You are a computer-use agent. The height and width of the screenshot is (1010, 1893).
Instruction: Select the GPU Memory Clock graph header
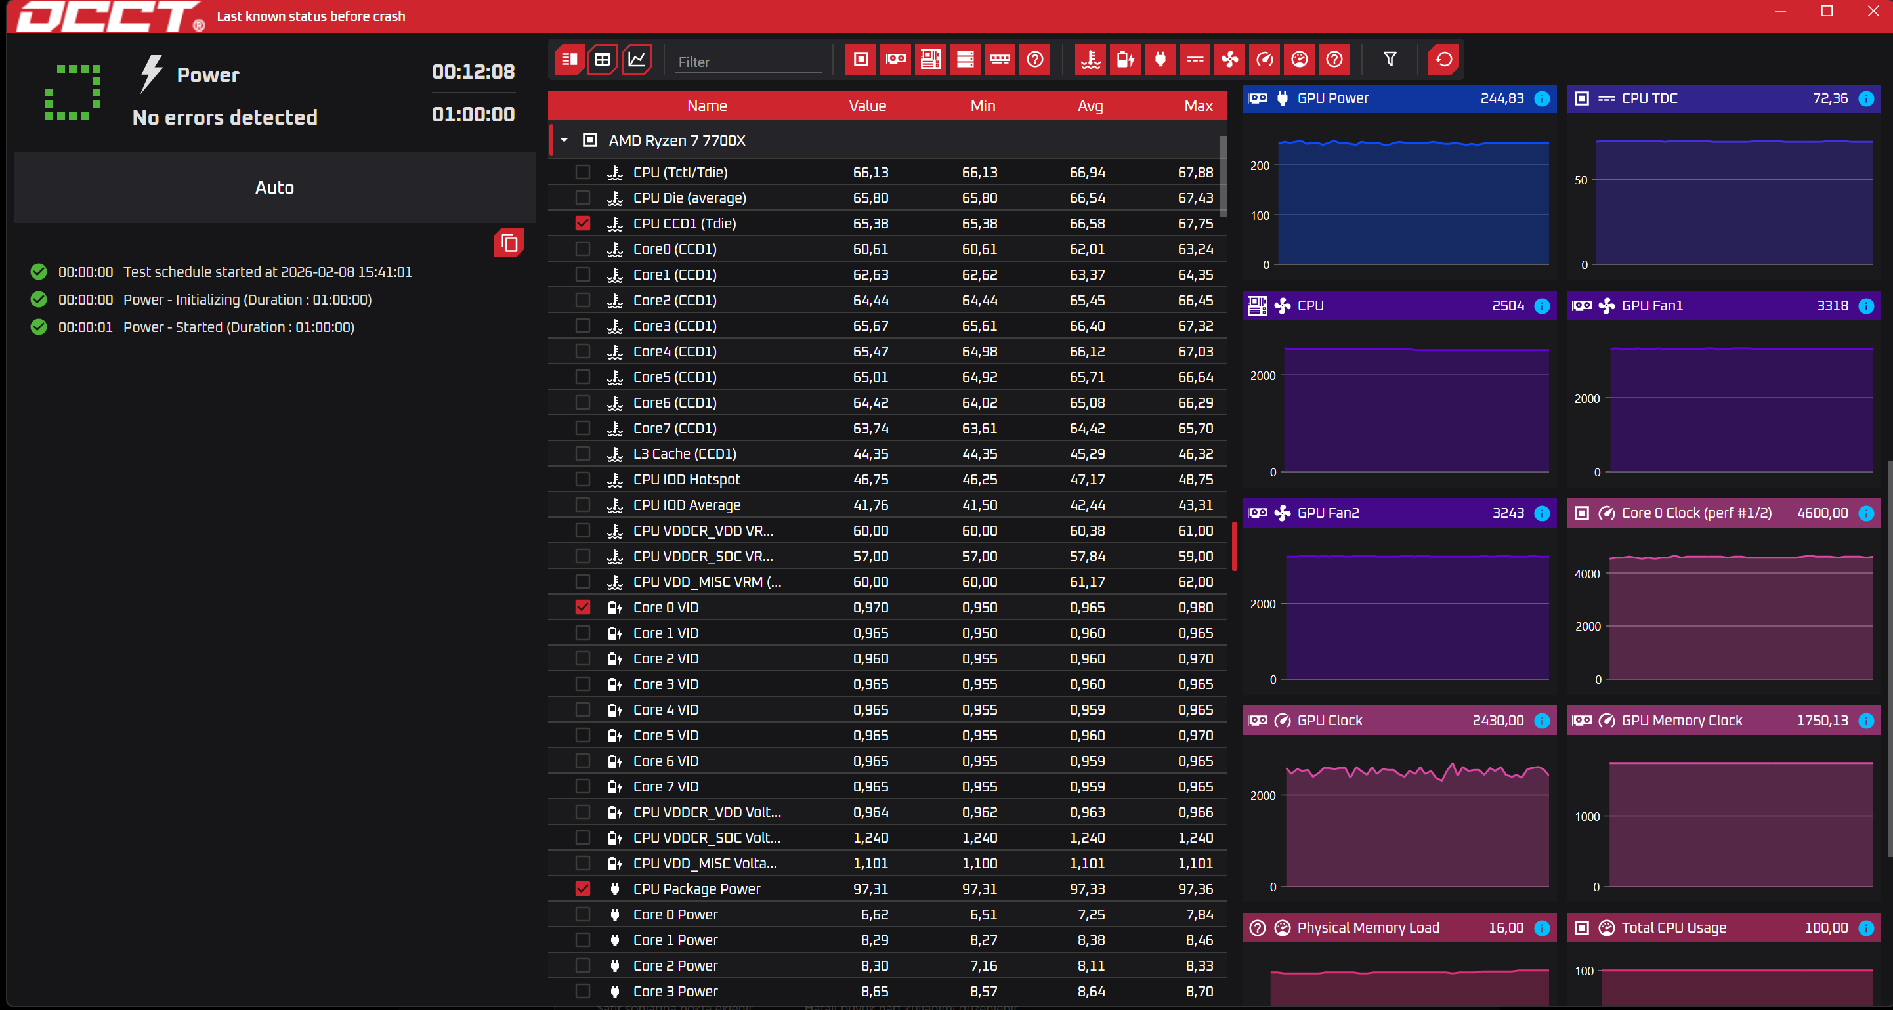coord(1723,721)
